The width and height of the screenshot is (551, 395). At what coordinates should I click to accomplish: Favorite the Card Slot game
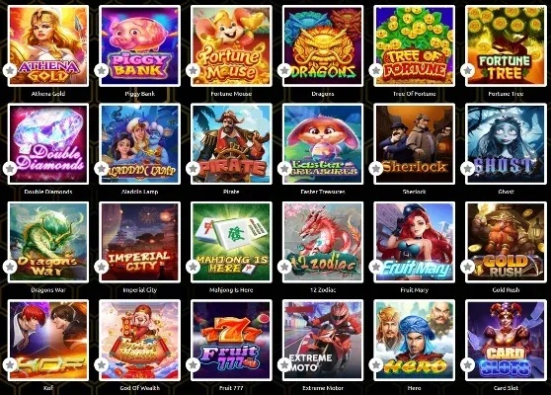468,365
